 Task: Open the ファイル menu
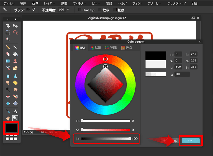point(9,3)
